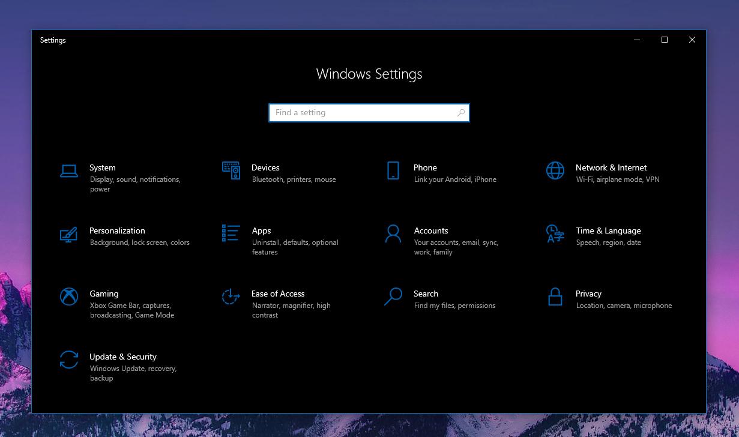
Task: Click the Devices category title
Action: pos(265,167)
